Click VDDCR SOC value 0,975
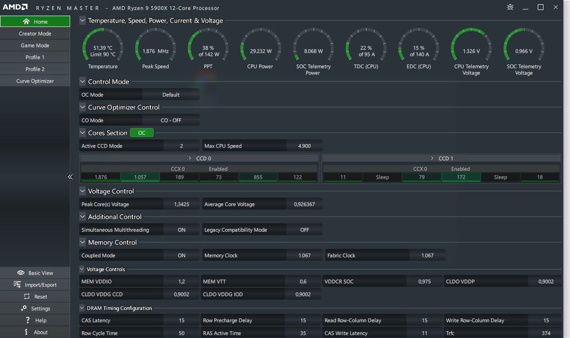The image size is (570, 338). point(424,282)
